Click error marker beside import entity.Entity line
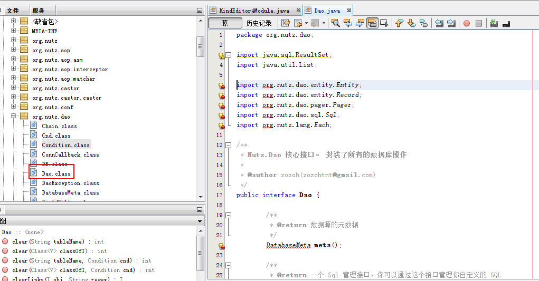Screen dimensions: 539x281 [x=221, y=85]
